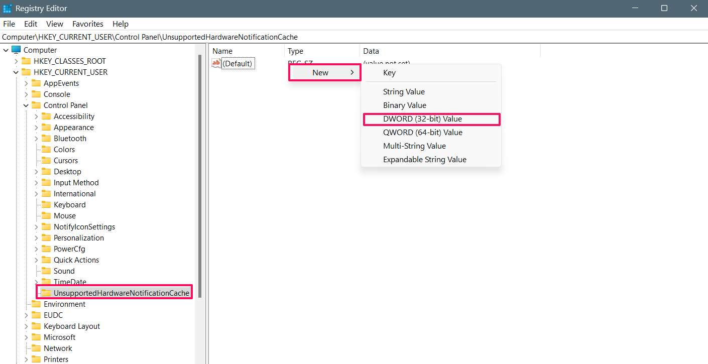
Task: Click the Control Panel folder icon
Action: 36,105
